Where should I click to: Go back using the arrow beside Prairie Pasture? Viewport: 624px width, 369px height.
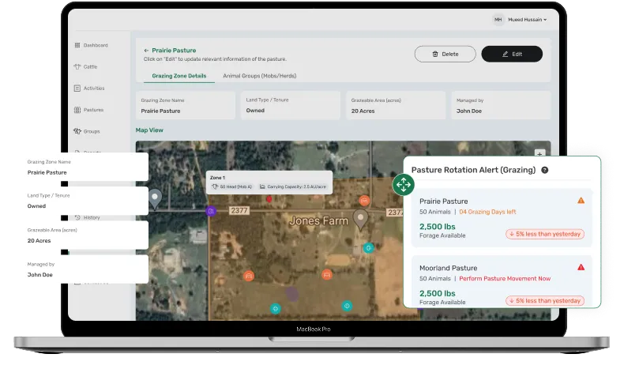[x=146, y=51]
